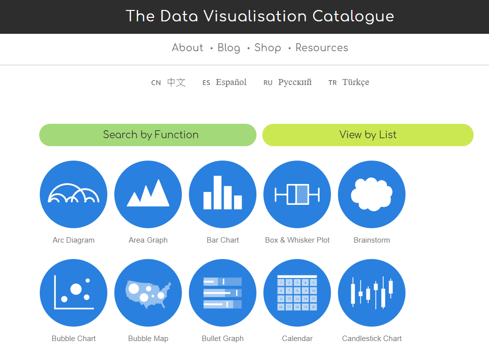This screenshot has width=489, height=351.
Task: Switch to View by List
Action: coord(368,135)
